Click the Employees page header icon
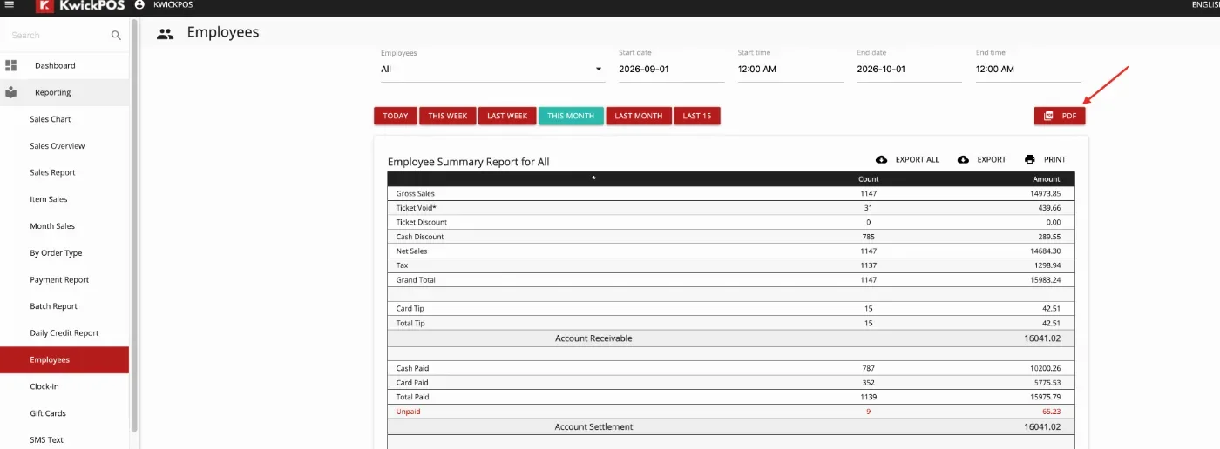Viewport: 1220px width, 449px height. [x=165, y=34]
